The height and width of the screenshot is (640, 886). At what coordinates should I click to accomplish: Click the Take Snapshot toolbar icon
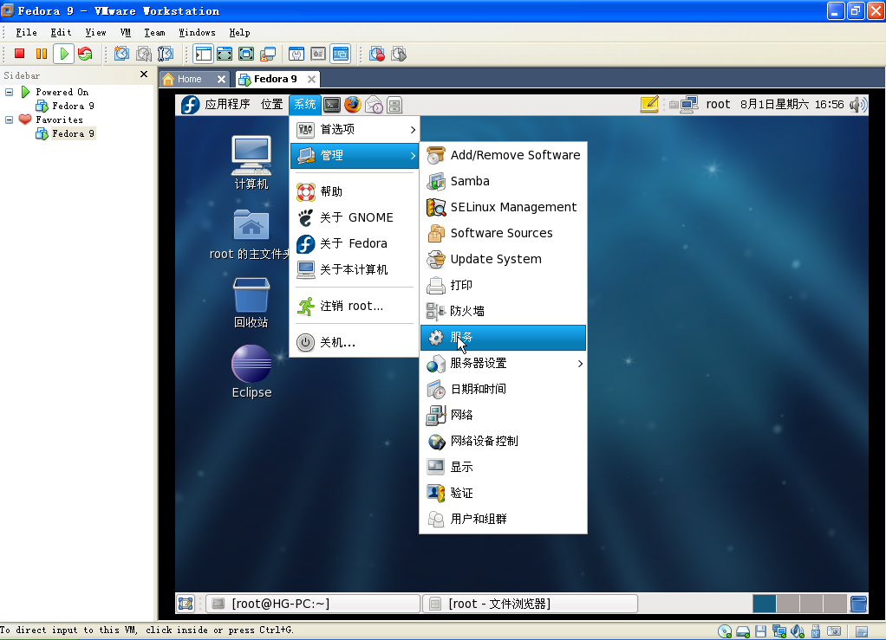(x=121, y=54)
